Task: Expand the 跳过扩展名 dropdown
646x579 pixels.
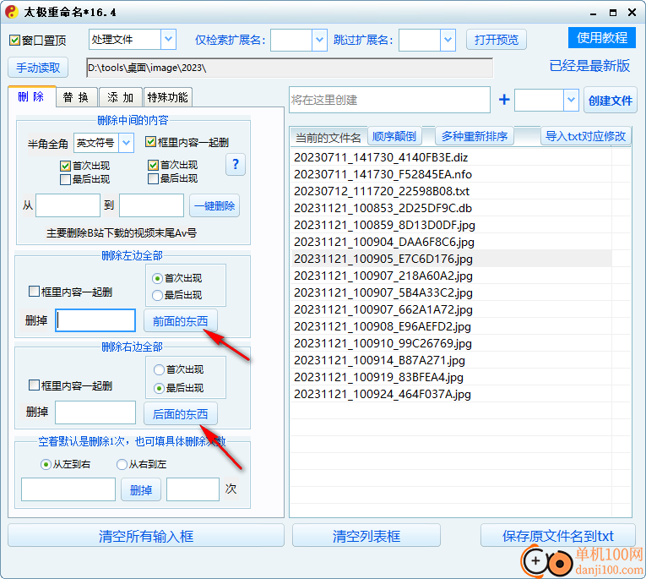Action: [448, 40]
